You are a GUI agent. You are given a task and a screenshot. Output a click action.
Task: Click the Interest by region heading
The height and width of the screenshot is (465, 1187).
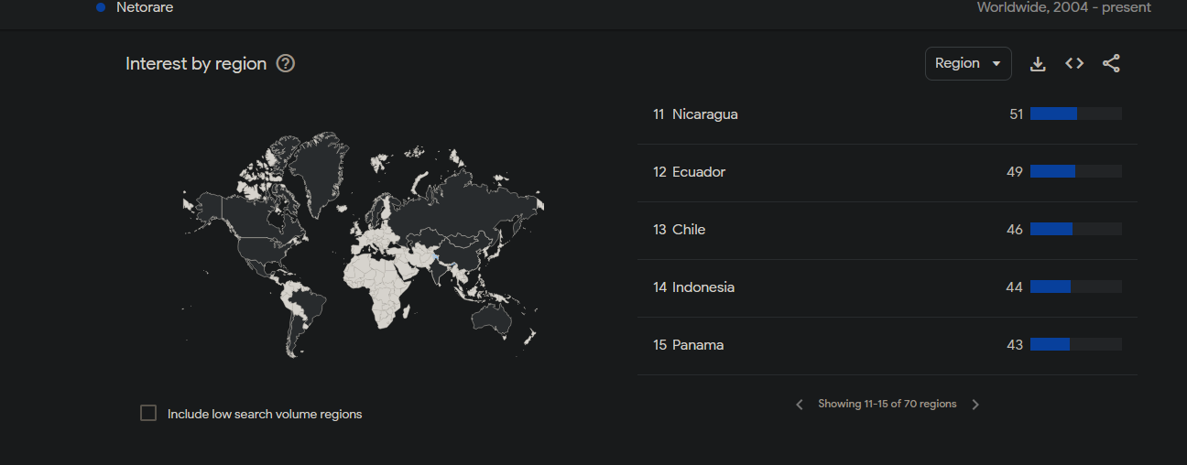point(196,63)
